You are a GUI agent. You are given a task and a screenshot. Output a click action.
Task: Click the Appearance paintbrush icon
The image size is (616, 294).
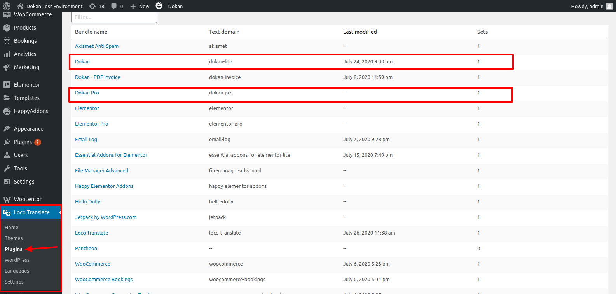click(x=7, y=129)
